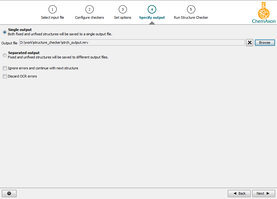
Task: Click the Configure checkers step label
Action: (x=89, y=17)
